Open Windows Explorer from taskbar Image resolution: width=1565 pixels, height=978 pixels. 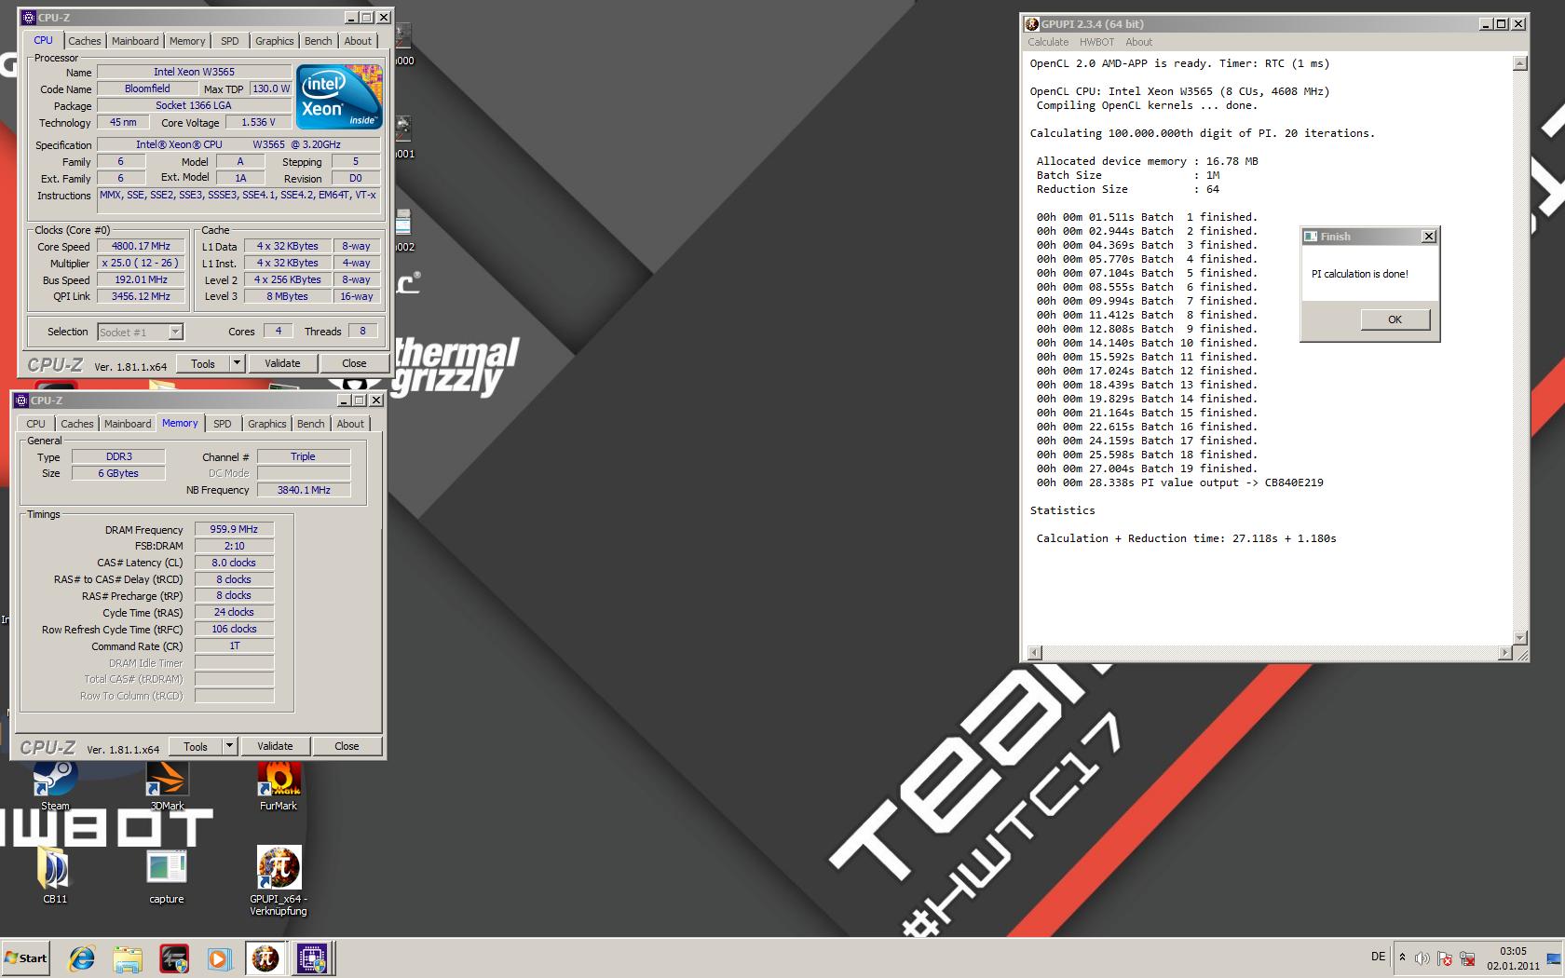click(128, 958)
